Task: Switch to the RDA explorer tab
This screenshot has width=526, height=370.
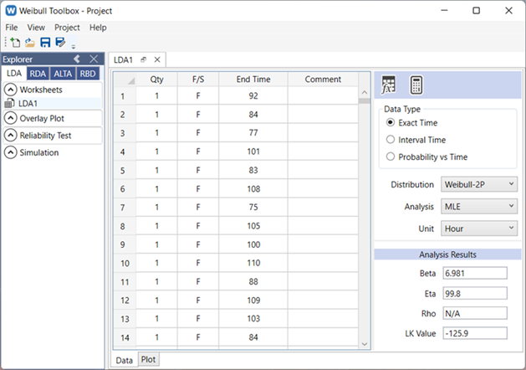Action: coord(38,74)
